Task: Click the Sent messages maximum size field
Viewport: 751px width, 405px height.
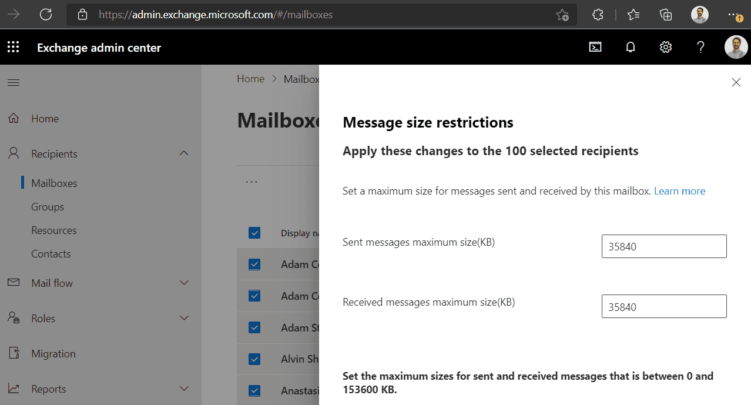Action: pyautogui.click(x=664, y=246)
